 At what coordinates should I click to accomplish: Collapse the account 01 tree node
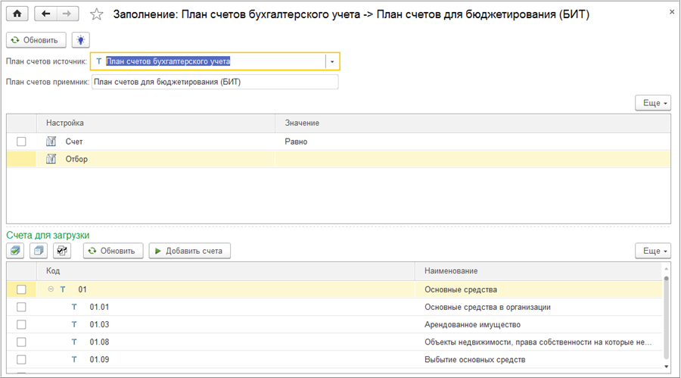coord(51,289)
